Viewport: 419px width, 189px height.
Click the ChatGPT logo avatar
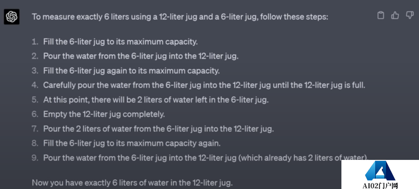click(12, 17)
